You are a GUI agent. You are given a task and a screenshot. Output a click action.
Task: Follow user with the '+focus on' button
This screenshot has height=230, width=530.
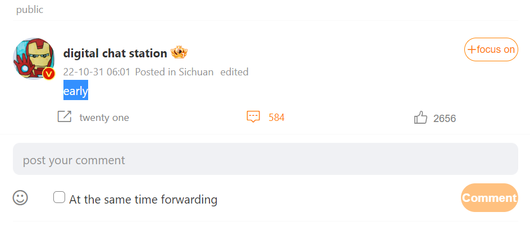(x=491, y=49)
